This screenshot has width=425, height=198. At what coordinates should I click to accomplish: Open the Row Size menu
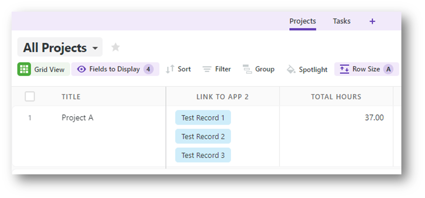[366, 69]
